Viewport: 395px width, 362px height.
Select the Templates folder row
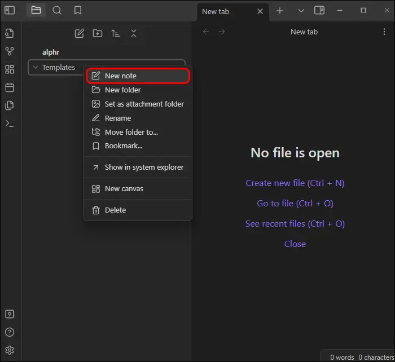point(107,67)
